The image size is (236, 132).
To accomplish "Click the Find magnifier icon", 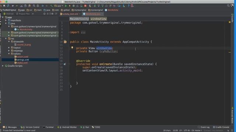I will pyautogui.click(x=34, y=6).
